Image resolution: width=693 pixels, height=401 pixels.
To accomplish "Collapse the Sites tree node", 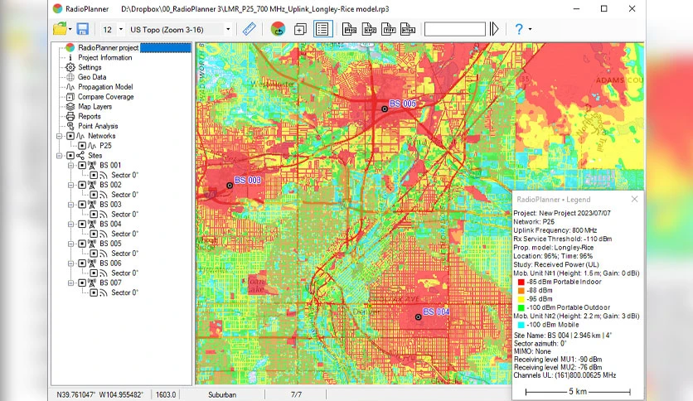I will click(x=59, y=156).
